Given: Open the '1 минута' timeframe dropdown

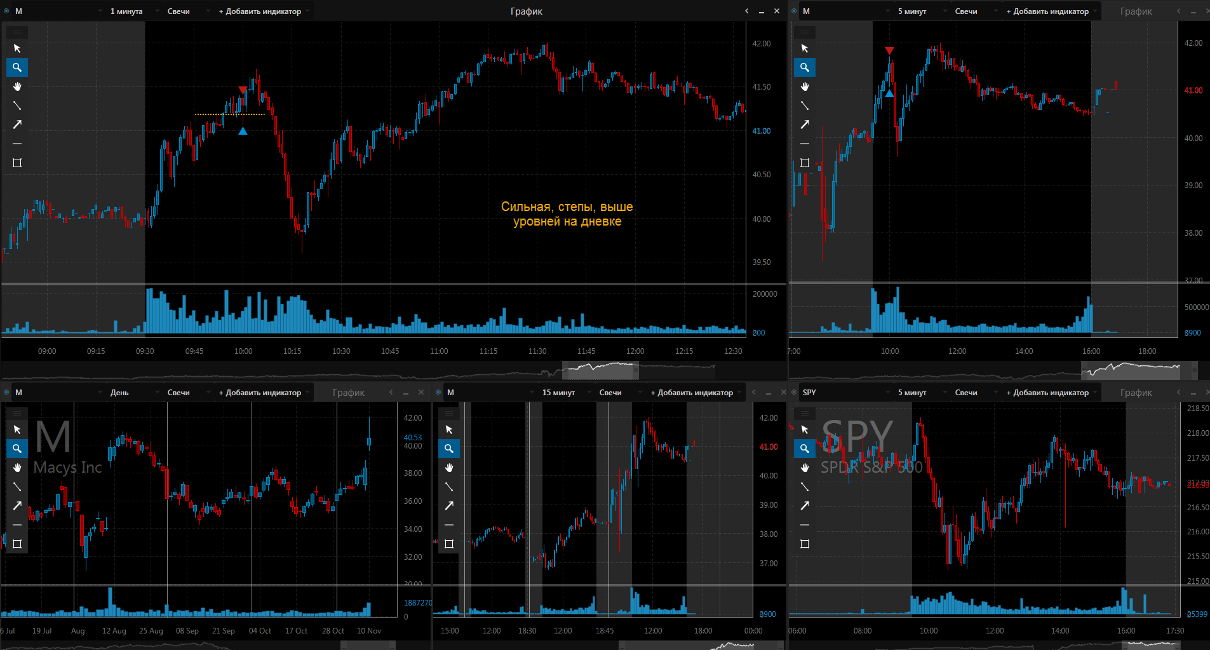Looking at the screenshot, I should [126, 11].
